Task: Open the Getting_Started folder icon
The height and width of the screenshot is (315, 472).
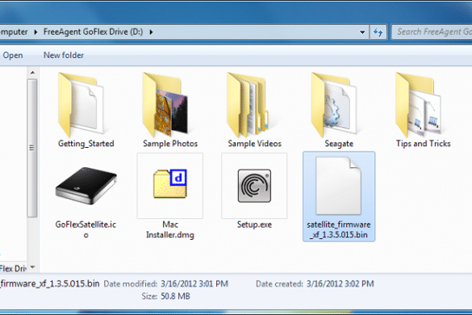Action: pyautogui.click(x=81, y=105)
